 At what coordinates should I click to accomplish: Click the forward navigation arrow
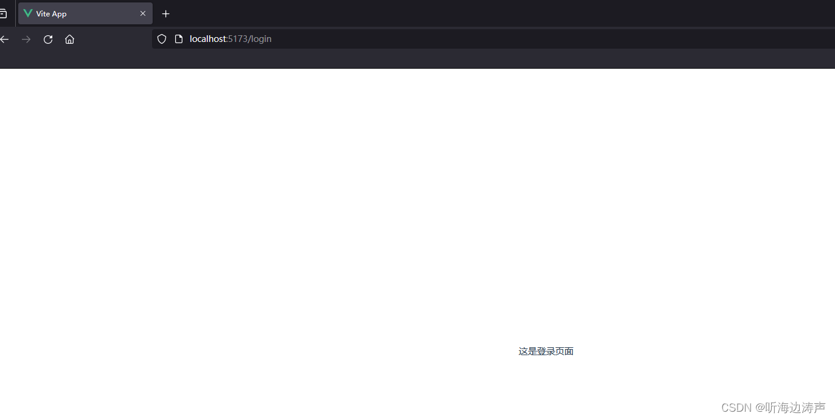pyautogui.click(x=26, y=39)
